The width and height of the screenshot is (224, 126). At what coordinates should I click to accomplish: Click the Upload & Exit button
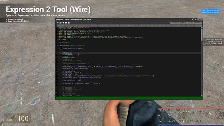tap(198, 23)
